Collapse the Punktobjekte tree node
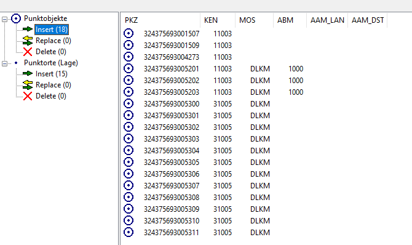Image resolution: width=412 pixels, height=245 pixels. click(x=4, y=19)
